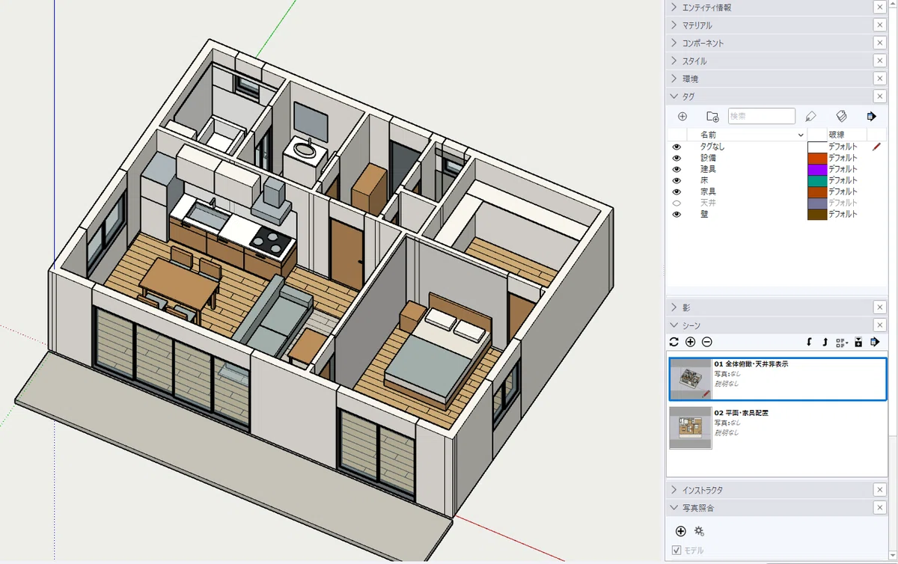Click the tag 検索 search field
Image resolution: width=898 pixels, height=564 pixels.
tap(761, 116)
